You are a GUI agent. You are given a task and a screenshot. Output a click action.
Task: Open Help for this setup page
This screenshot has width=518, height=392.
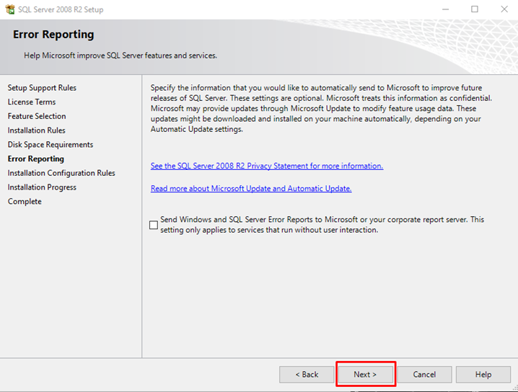[x=483, y=375]
